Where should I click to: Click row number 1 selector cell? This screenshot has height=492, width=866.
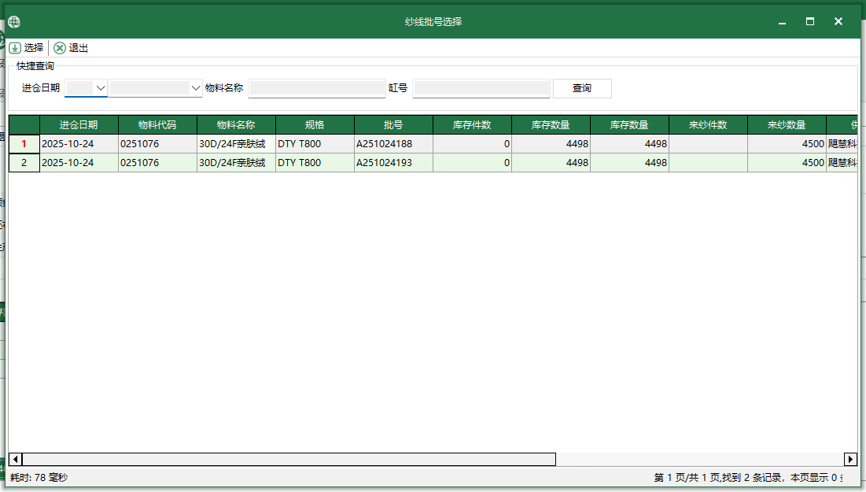[24, 143]
